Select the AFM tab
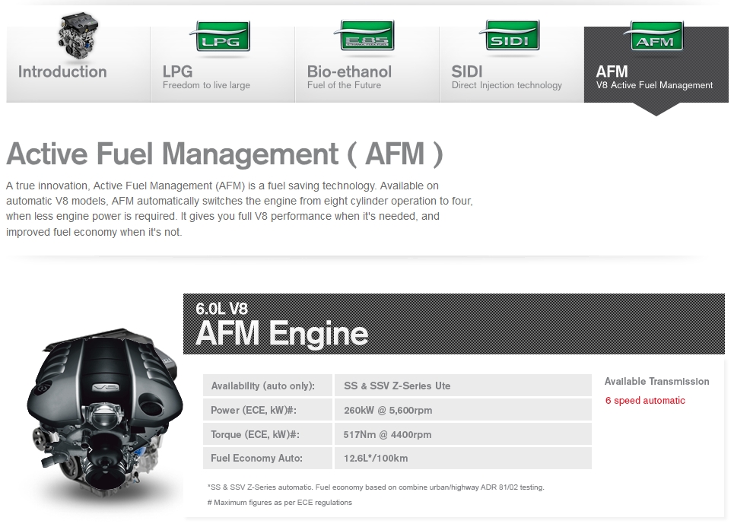The image size is (734, 527). [656, 64]
